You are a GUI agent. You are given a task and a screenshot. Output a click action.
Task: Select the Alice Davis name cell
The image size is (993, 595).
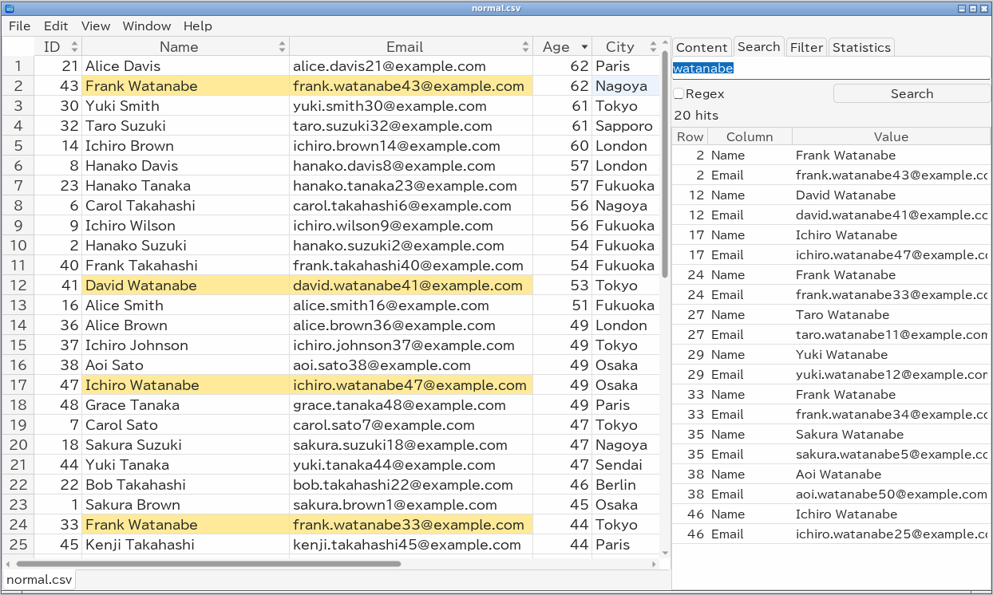tap(185, 66)
